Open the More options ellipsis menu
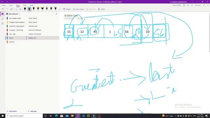Viewport: 210px width, 118px height. click(x=208, y=5)
